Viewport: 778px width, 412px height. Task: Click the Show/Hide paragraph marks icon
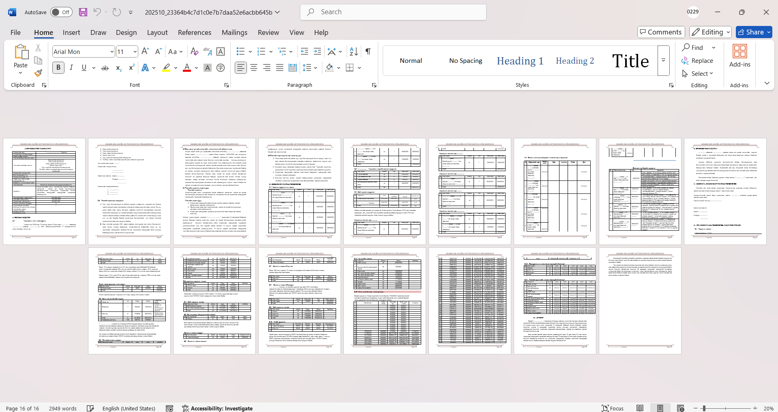[x=368, y=51]
